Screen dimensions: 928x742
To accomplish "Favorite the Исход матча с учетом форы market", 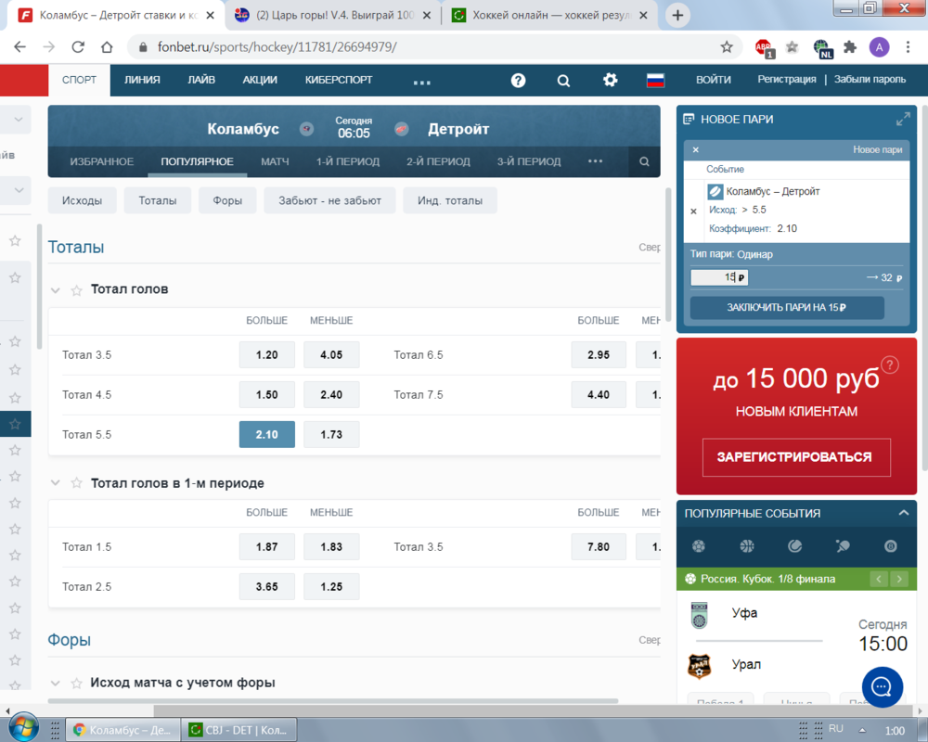I will (x=76, y=684).
